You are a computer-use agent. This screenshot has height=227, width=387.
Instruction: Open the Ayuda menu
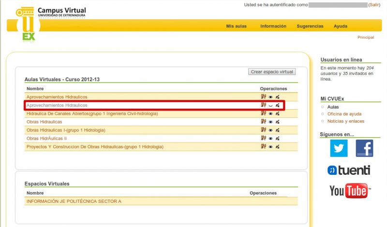tap(341, 26)
